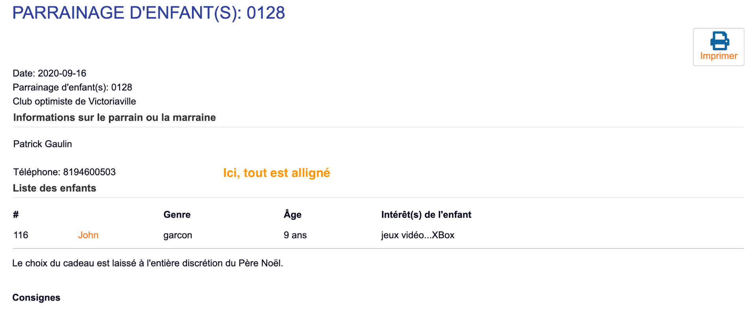Click the garcon cell in the row
Screen dimensions: 755x325
[x=178, y=235]
